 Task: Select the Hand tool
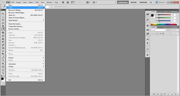click(3, 70)
